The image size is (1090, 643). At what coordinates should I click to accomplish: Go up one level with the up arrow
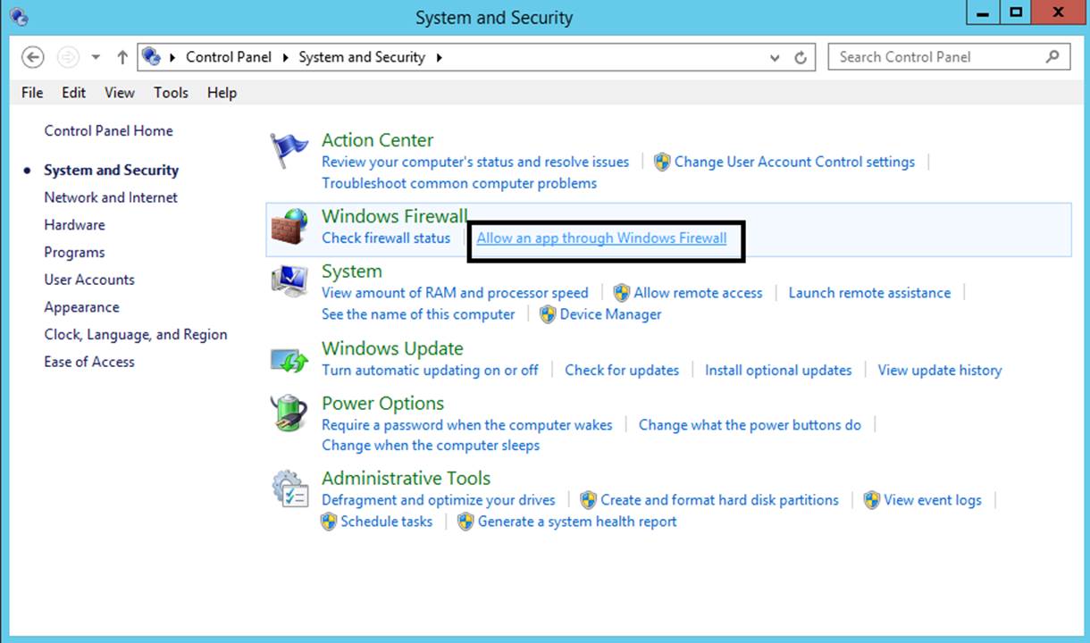point(122,57)
